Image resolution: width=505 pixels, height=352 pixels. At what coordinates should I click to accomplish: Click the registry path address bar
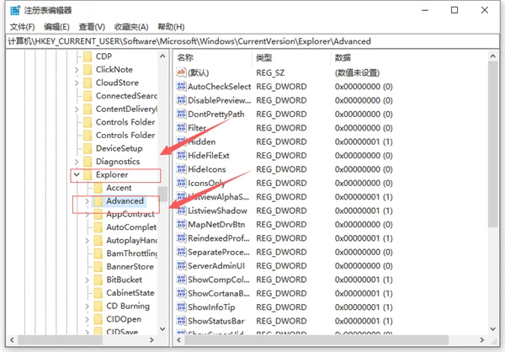coord(252,41)
